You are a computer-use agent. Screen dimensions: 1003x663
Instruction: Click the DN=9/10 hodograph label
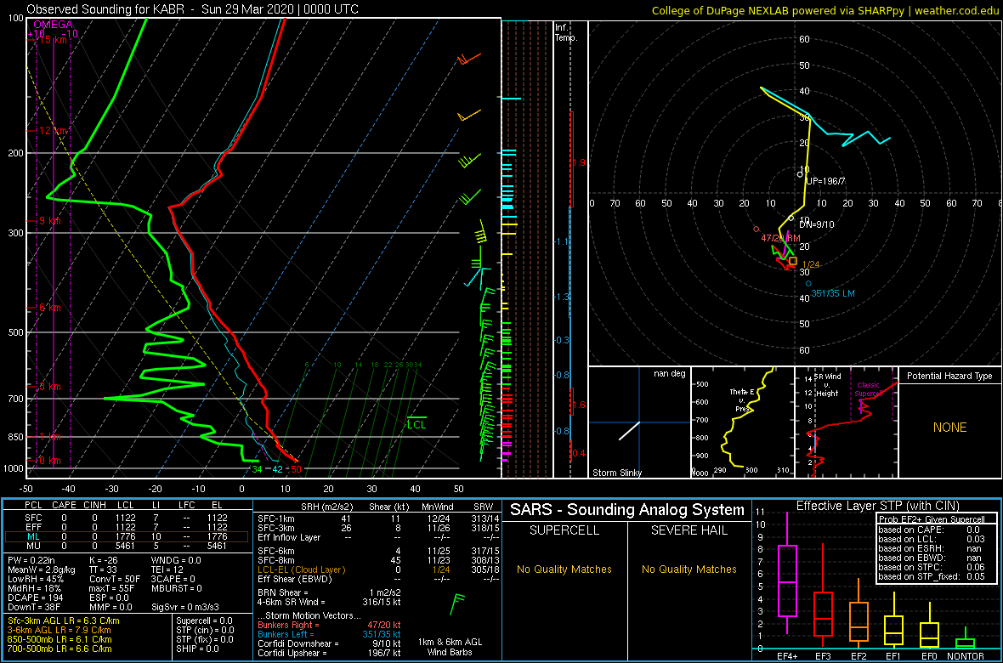(816, 224)
